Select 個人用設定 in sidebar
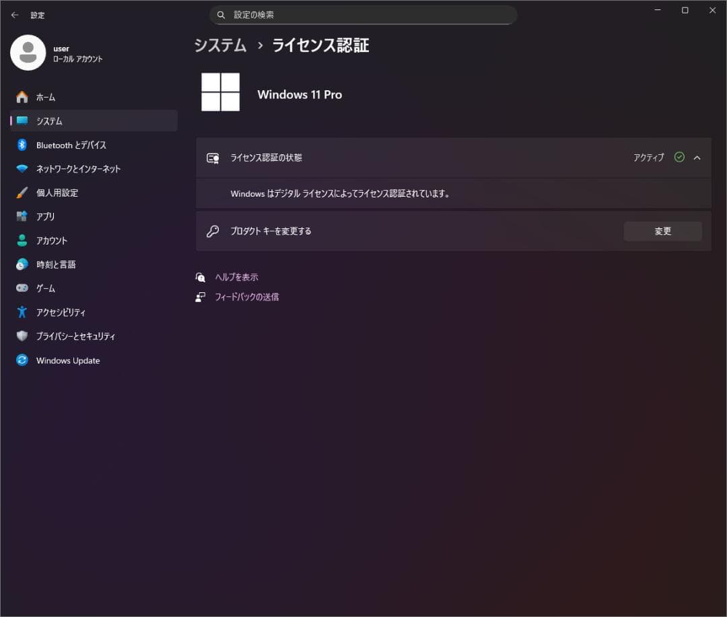The width and height of the screenshot is (727, 617). (x=58, y=193)
